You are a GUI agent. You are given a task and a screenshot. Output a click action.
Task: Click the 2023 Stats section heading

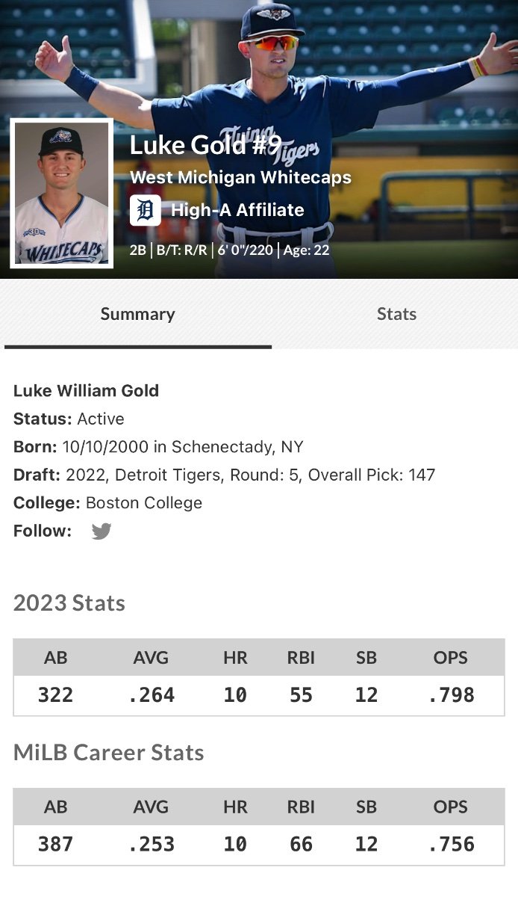[69, 603]
